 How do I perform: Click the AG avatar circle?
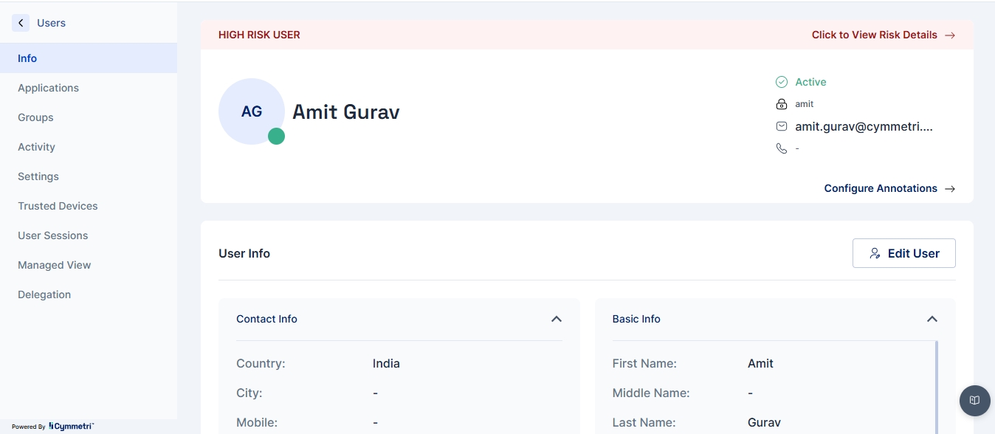coord(251,111)
